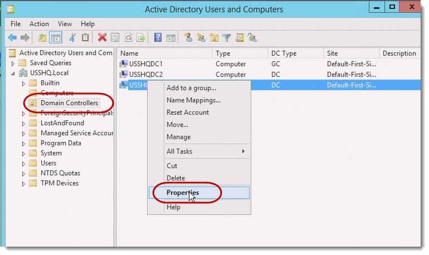Viewport: 429px width, 255px height.
Task: Expand the TPM Devices container
Action: coord(23,184)
